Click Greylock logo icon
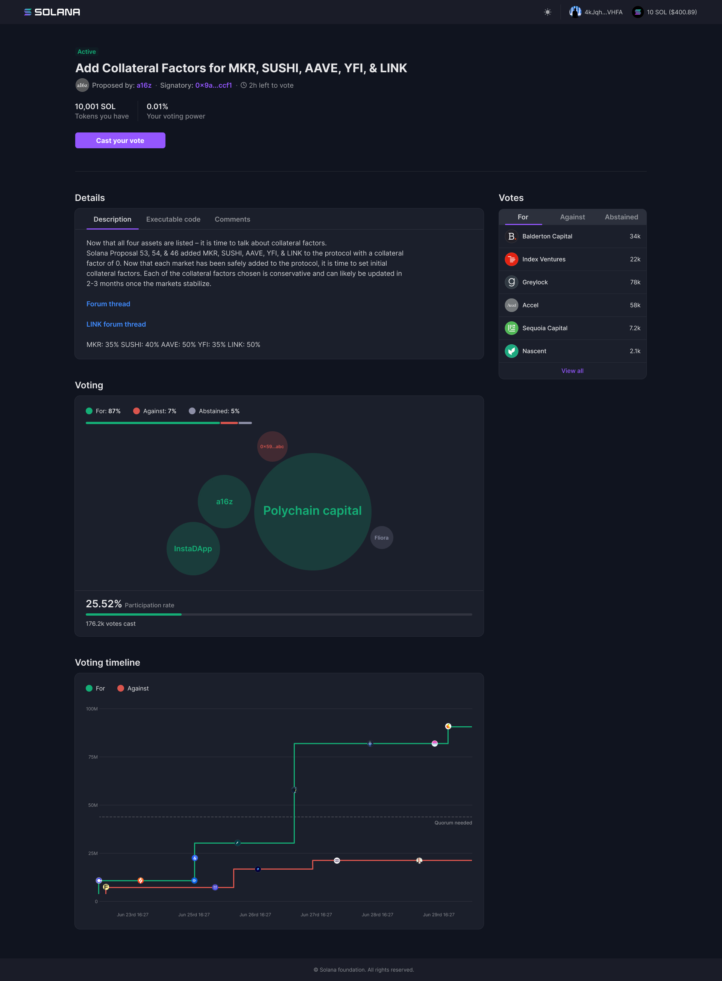The width and height of the screenshot is (722, 981). coord(511,282)
